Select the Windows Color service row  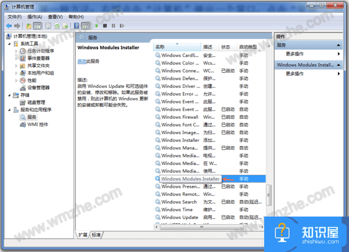coord(209,63)
